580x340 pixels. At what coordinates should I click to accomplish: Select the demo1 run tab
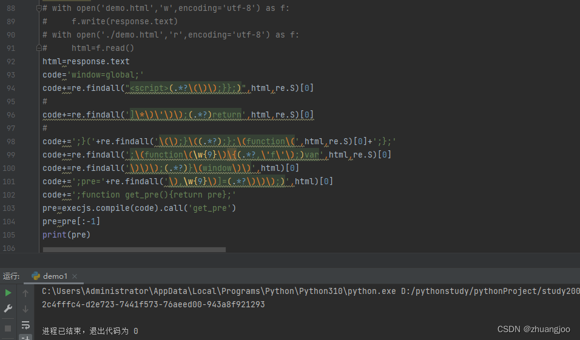(55, 276)
